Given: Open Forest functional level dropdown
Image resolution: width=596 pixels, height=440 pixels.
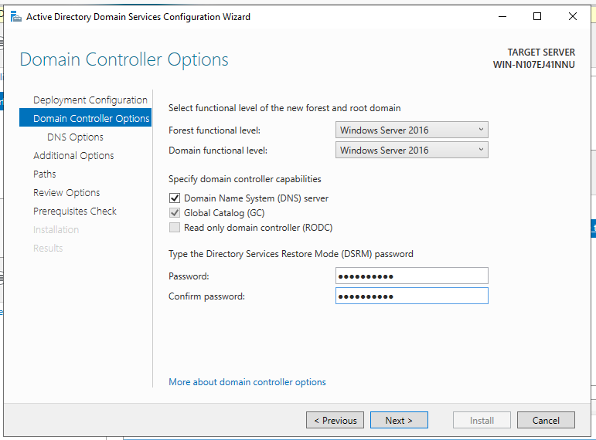Looking at the screenshot, I should 411,130.
